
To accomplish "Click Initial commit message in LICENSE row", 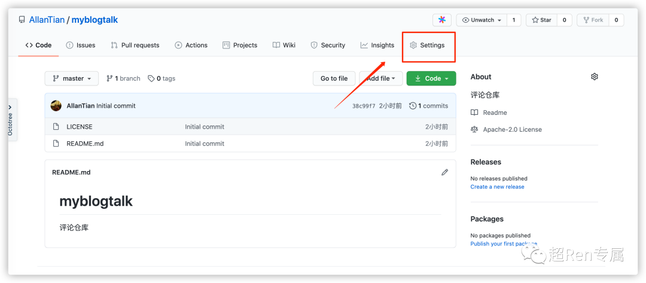I will pos(205,127).
